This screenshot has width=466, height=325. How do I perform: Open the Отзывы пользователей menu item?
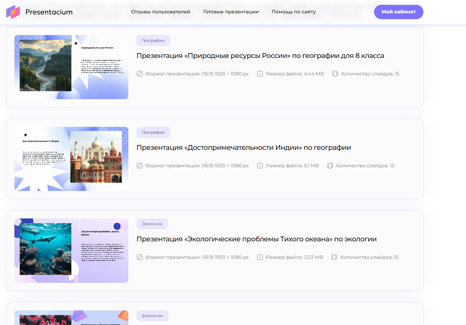160,12
